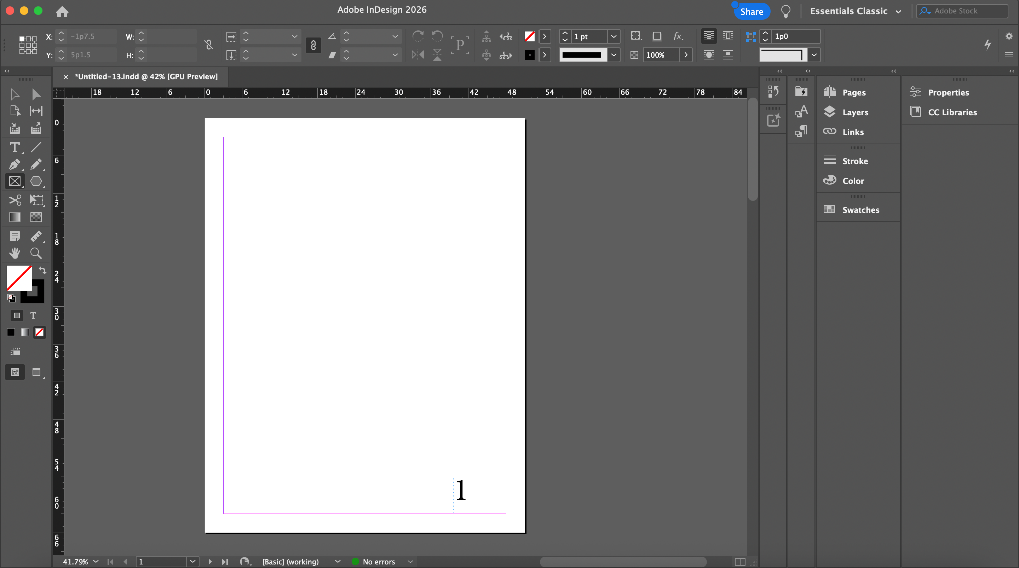Toggle constrain proportions for width and height

[x=209, y=45]
